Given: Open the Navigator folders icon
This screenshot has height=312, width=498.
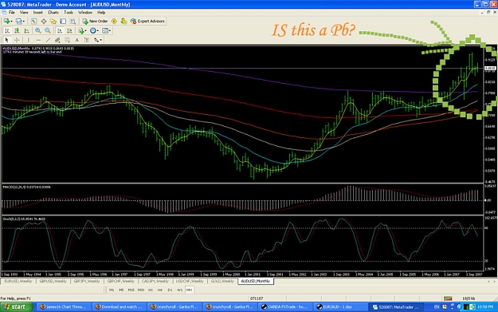Looking at the screenshot, I should pyautogui.click(x=53, y=22).
